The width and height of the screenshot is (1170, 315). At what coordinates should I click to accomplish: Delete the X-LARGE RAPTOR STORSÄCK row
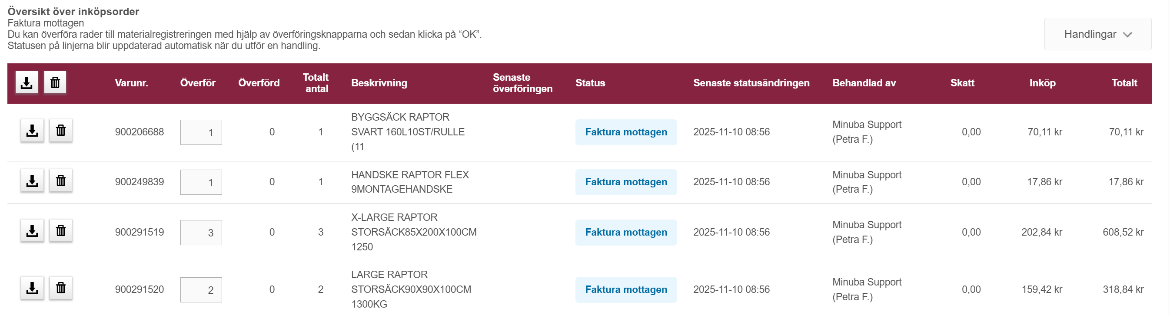pyautogui.click(x=61, y=231)
